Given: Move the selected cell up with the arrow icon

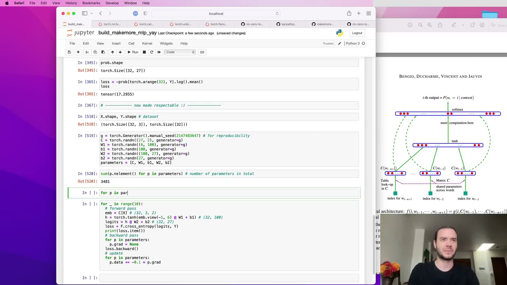Looking at the screenshot, I should [x=112, y=52].
